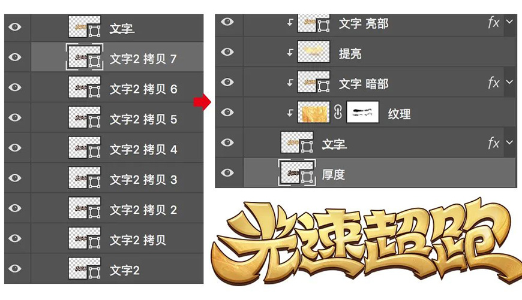Click thumbnail of 文字2 拷贝 4 layer
Viewport: 522px width, 300px height.
[85, 147]
